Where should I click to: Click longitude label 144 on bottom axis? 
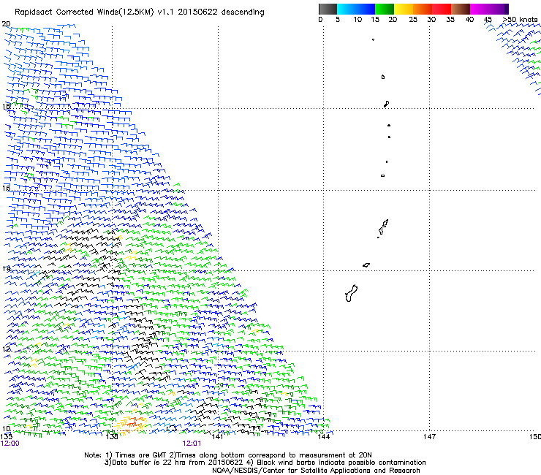coord(323,437)
